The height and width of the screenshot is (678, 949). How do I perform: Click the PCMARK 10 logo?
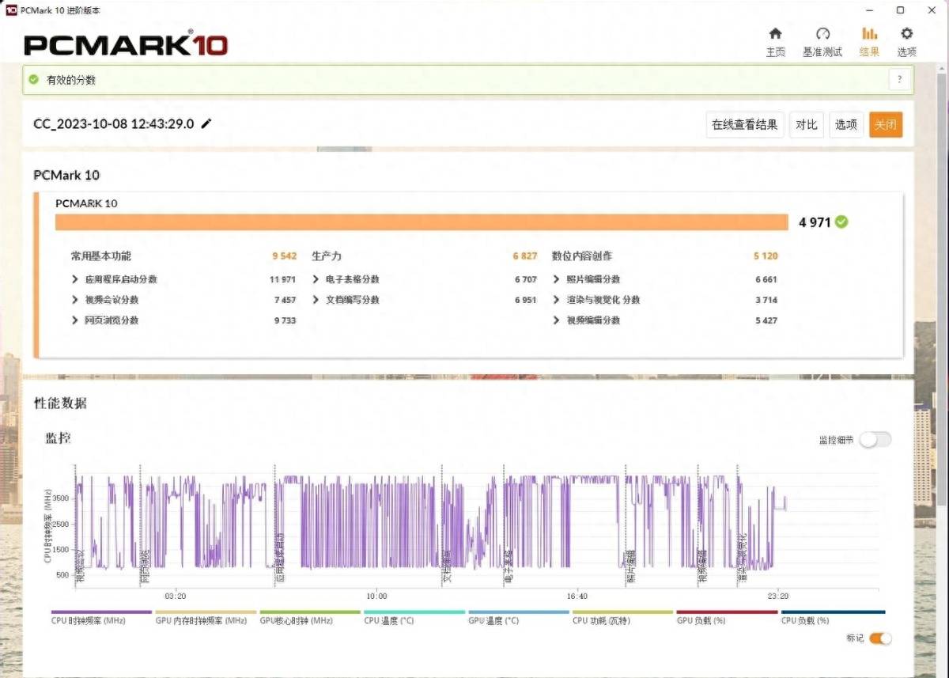point(126,44)
